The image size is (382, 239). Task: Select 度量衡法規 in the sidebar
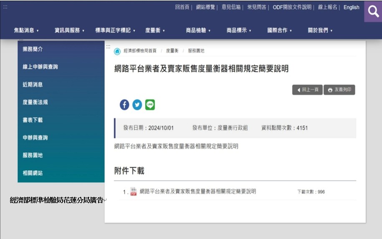point(35,102)
